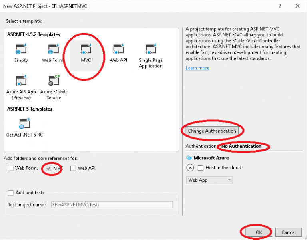Open the Learn more link
The width and height of the screenshot is (307, 240).
click(197, 68)
